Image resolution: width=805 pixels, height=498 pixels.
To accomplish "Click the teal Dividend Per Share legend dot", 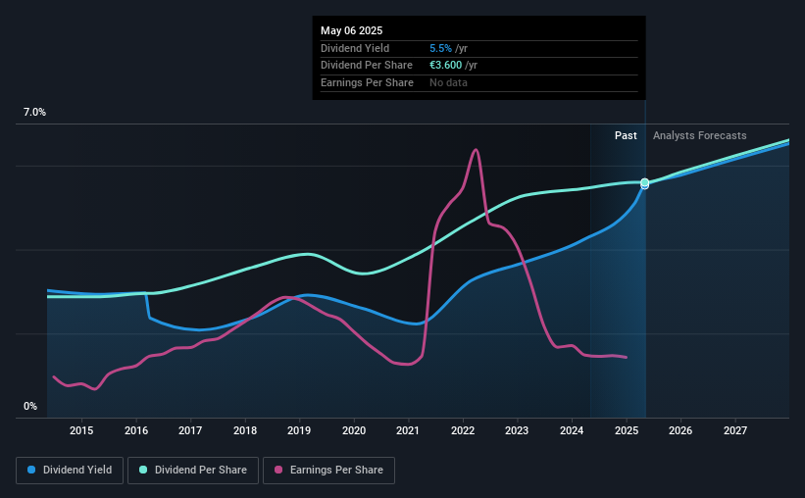I will tap(143, 470).
